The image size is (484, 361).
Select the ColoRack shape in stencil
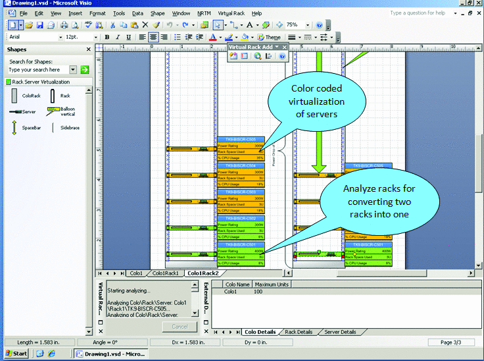[x=26, y=96]
